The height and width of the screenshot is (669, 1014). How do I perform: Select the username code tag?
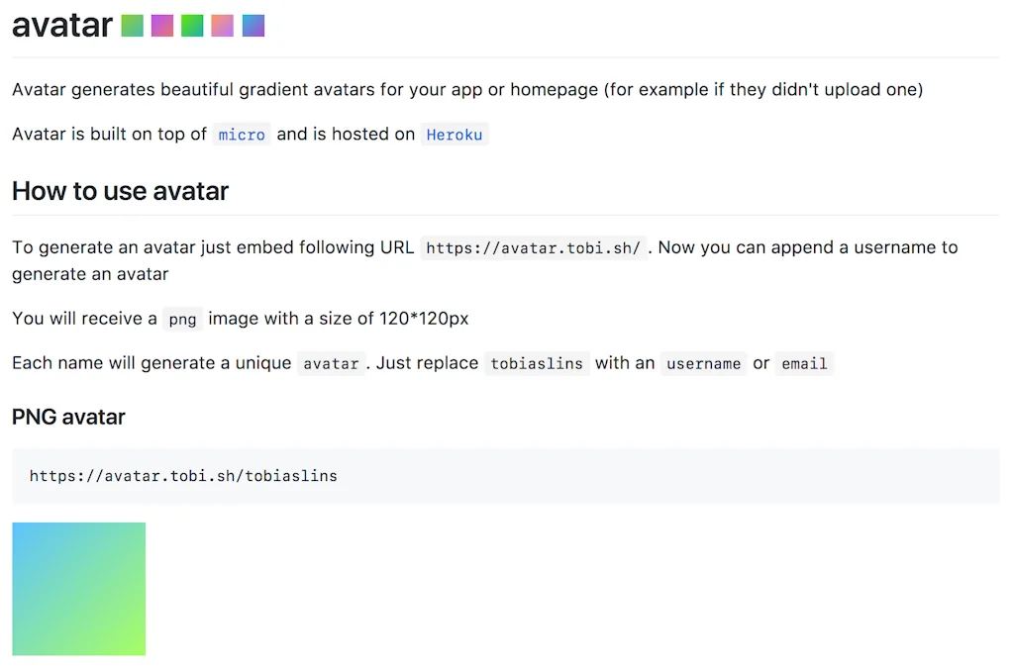[703, 364]
